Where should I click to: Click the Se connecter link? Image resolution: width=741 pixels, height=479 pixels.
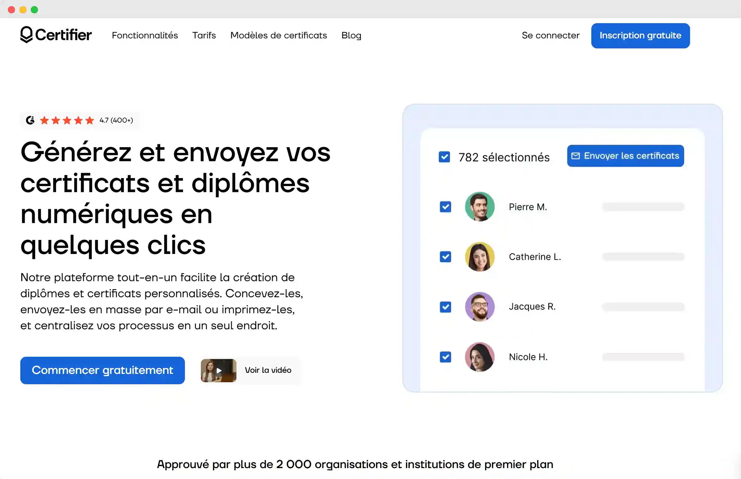pos(551,35)
